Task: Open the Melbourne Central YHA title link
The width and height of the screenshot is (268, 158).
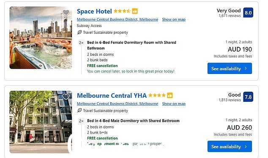Action: [112, 95]
